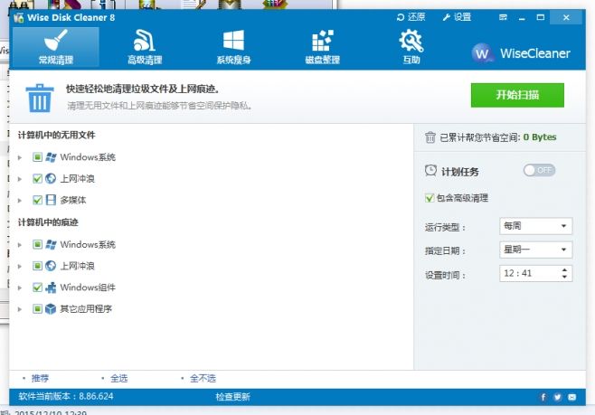Click the trash can icon beside description

click(x=40, y=98)
